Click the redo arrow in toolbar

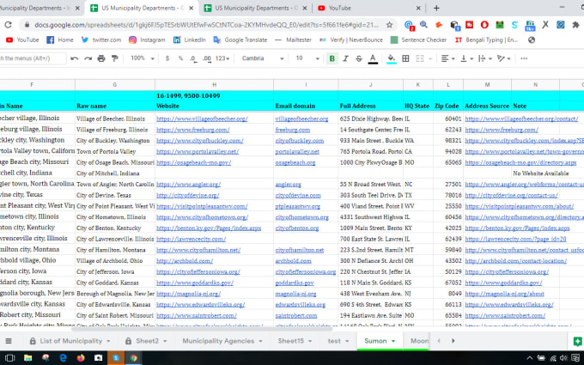click(88, 58)
